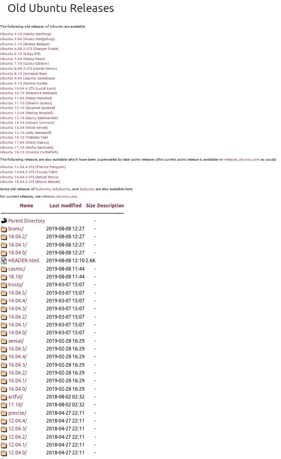Click the folder icon beside 16.04.0/

point(4,389)
